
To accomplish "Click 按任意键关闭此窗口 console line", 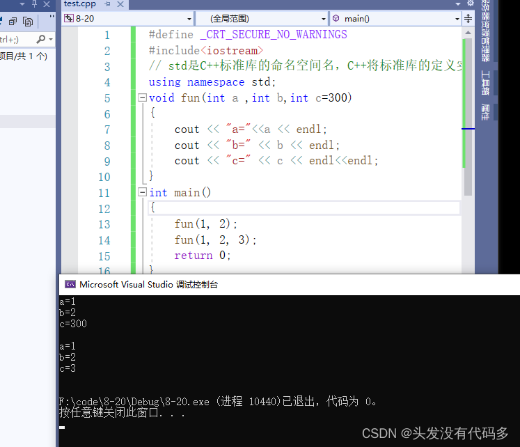I will [122, 413].
